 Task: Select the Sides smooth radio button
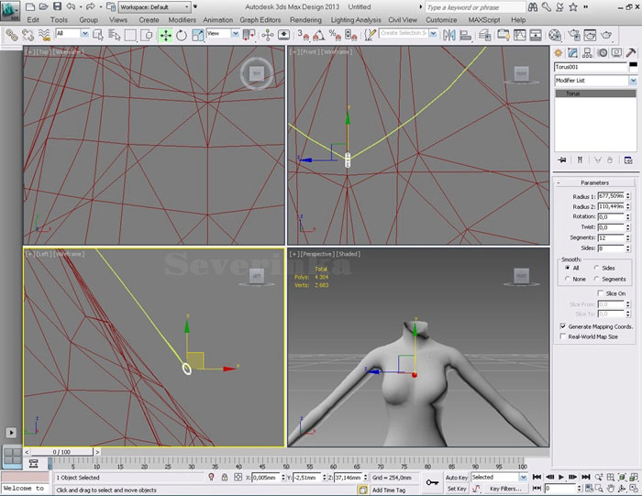(596, 268)
